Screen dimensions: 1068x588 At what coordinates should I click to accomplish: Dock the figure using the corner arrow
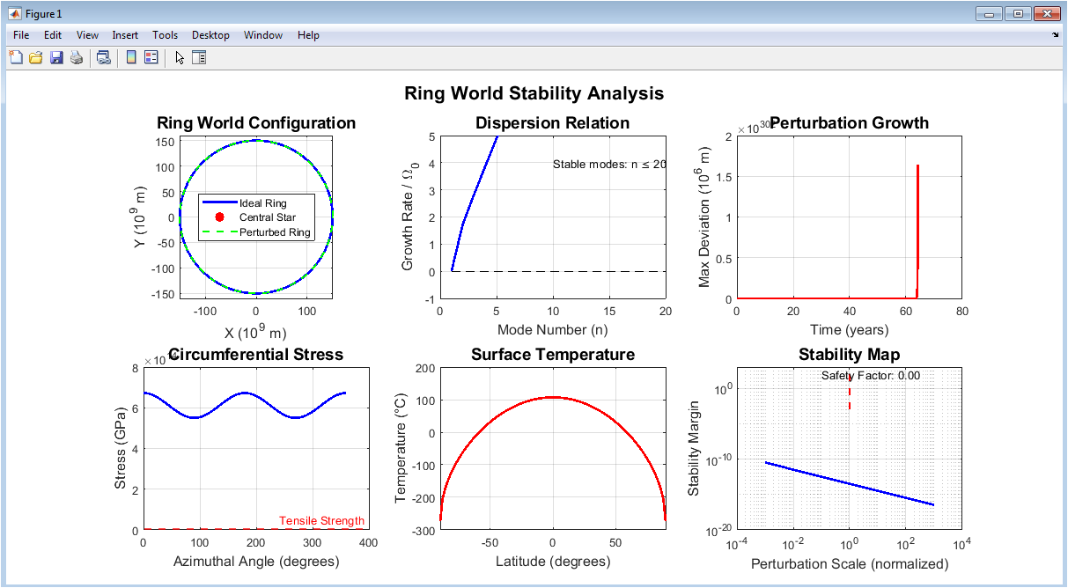[x=1055, y=35]
